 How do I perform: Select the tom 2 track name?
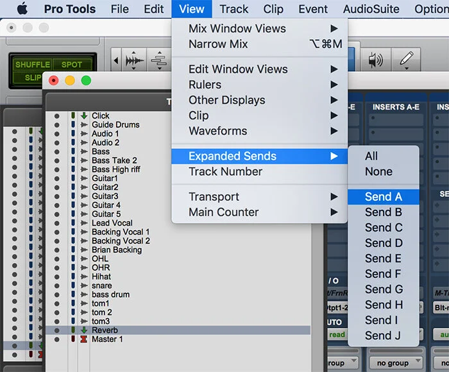pos(101,312)
